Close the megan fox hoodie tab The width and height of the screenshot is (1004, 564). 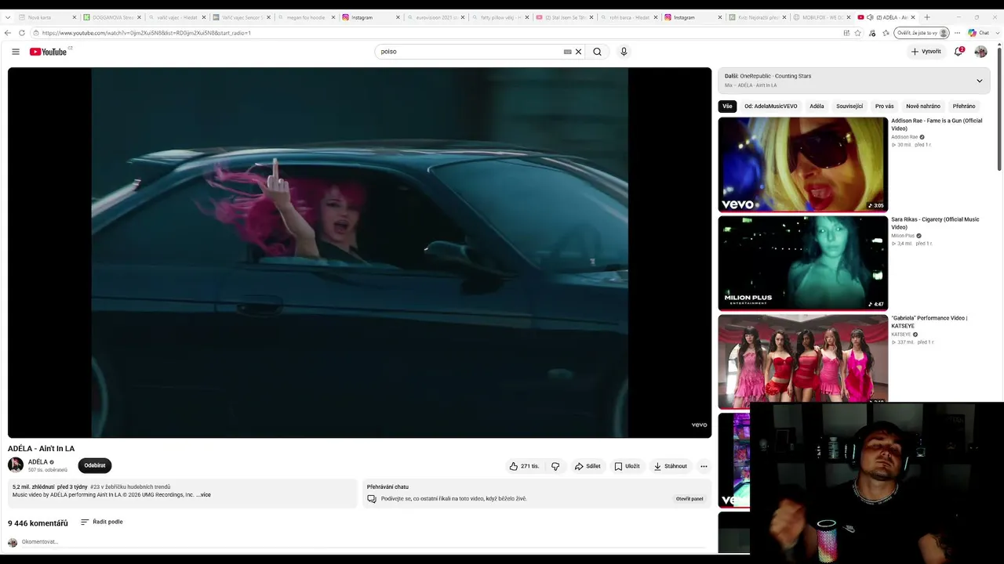tap(332, 17)
